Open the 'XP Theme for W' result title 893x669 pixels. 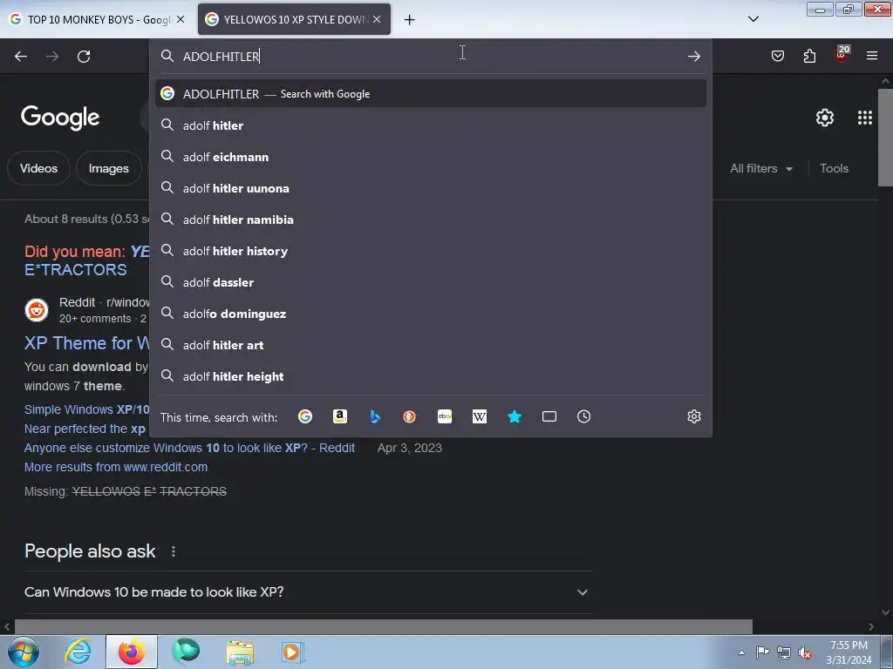coord(86,343)
